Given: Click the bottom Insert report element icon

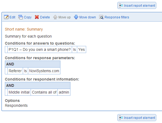Looking at the screenshot, I should click(121, 118).
